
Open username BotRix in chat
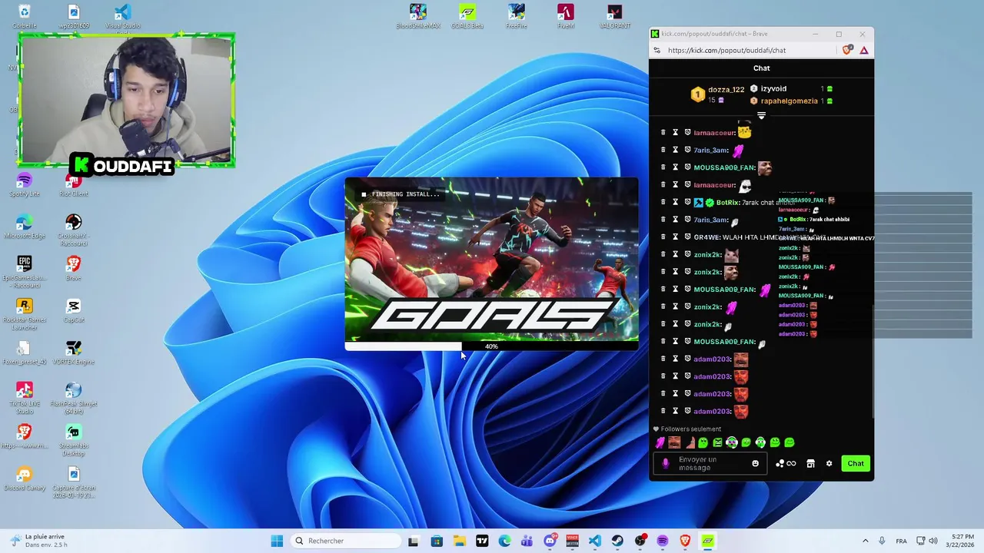(x=727, y=202)
